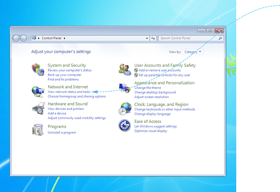This screenshot has height=192, width=280.
Task: Select Change the theme
Action: pos(147,88)
